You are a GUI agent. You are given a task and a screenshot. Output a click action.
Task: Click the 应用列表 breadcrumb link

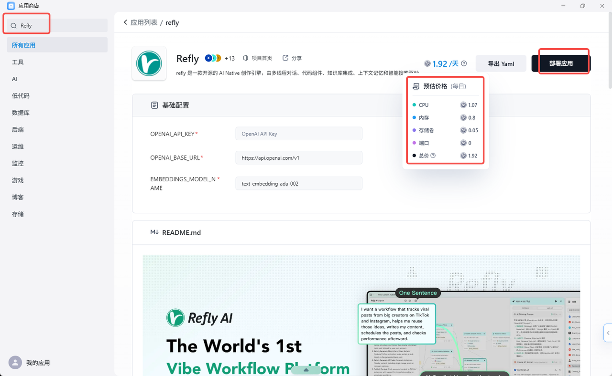pyautogui.click(x=144, y=22)
